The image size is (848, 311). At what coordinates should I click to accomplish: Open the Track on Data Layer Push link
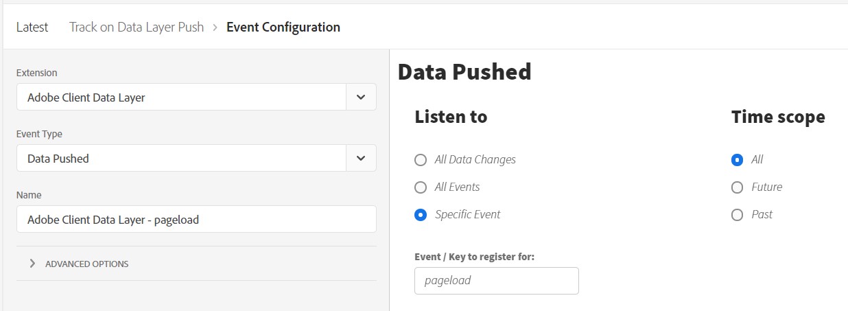[x=137, y=27]
